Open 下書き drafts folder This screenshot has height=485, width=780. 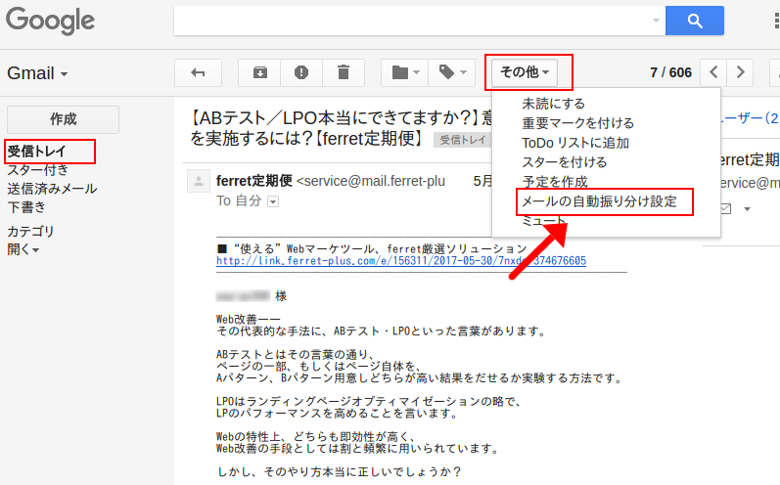26,207
